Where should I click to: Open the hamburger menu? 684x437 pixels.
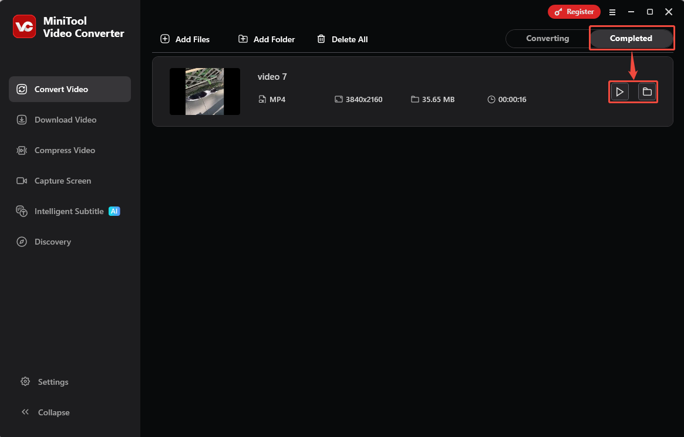(x=612, y=12)
